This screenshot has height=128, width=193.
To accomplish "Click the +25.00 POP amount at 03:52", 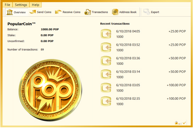I will pos(177,45).
